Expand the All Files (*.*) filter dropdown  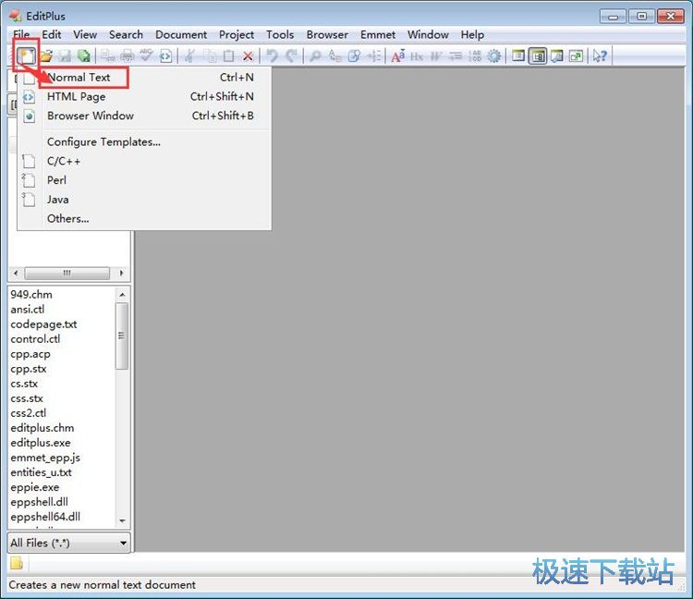click(x=123, y=543)
